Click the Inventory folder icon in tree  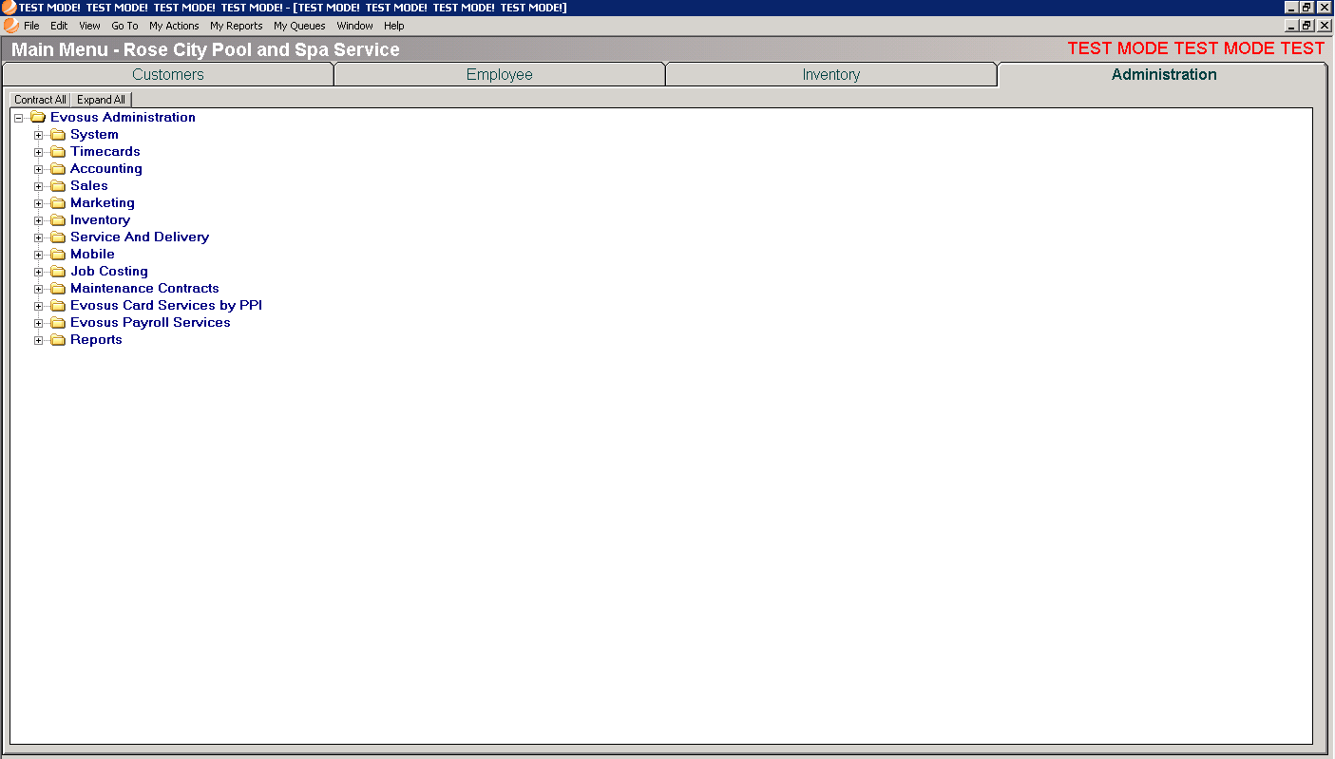tap(58, 220)
